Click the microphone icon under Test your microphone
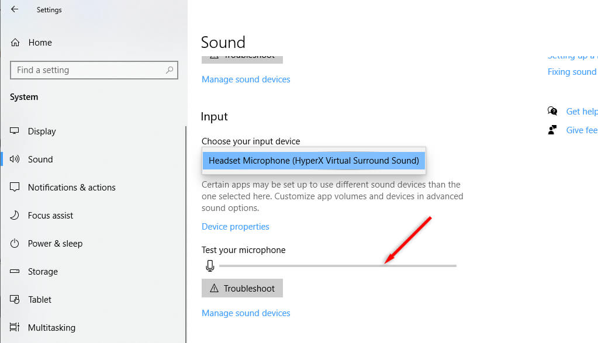The image size is (598, 343). [210, 266]
